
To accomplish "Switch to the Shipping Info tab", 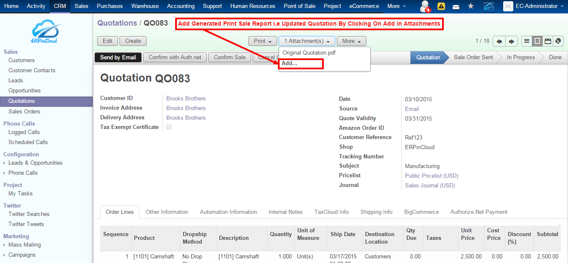I will [x=376, y=212].
